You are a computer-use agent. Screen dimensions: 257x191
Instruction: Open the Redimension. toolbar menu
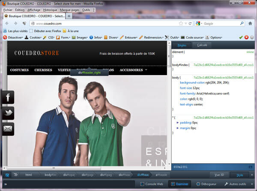click(151, 38)
